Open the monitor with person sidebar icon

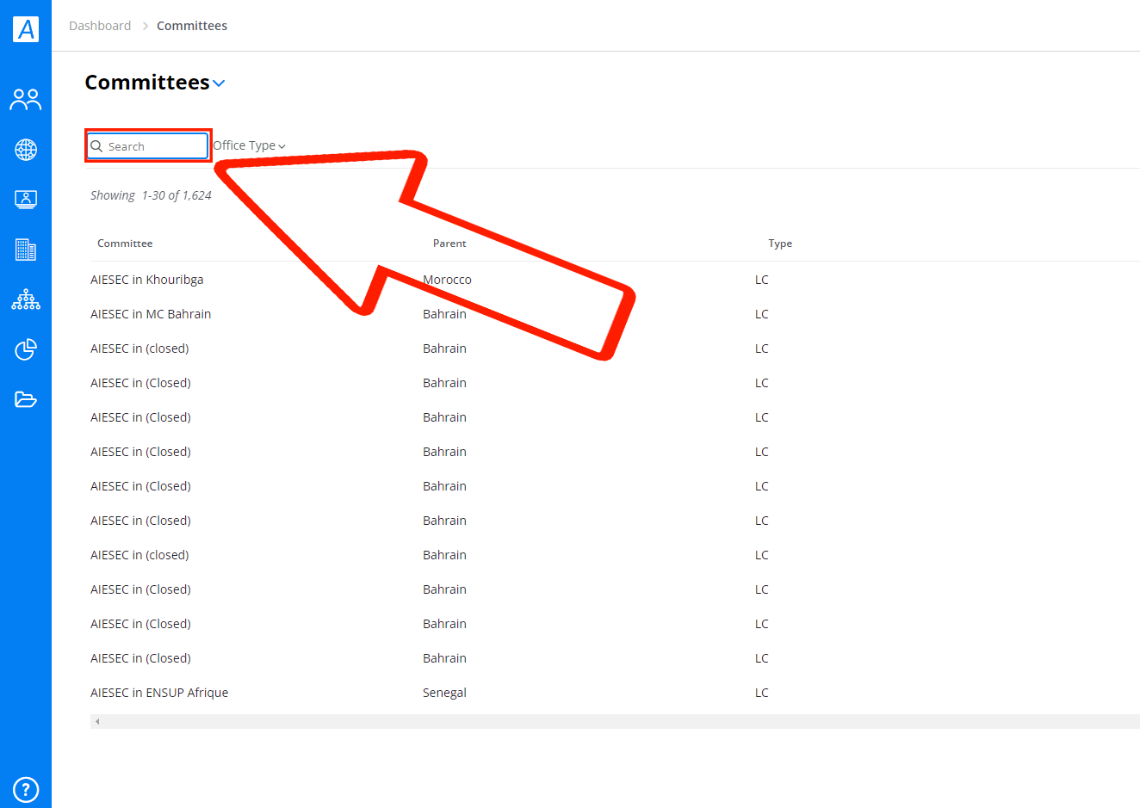(x=26, y=200)
